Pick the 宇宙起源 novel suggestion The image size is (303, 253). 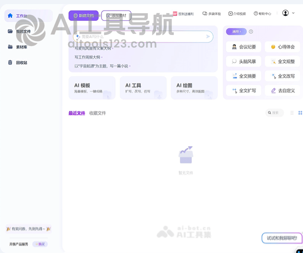pos(102,66)
